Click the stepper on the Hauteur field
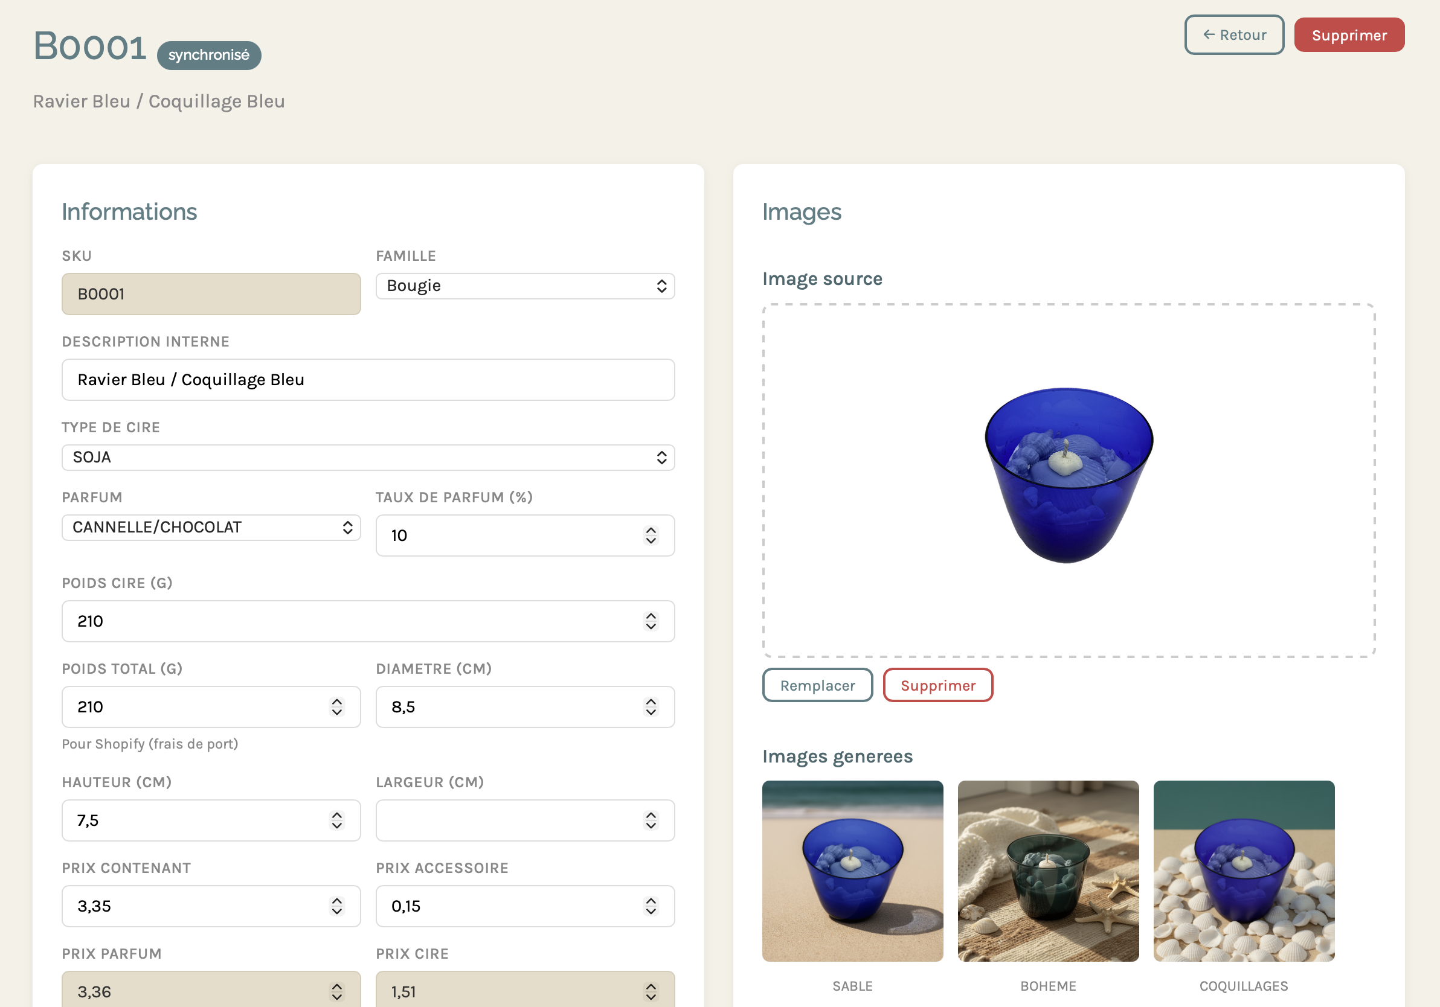1440x1007 pixels. (337, 820)
